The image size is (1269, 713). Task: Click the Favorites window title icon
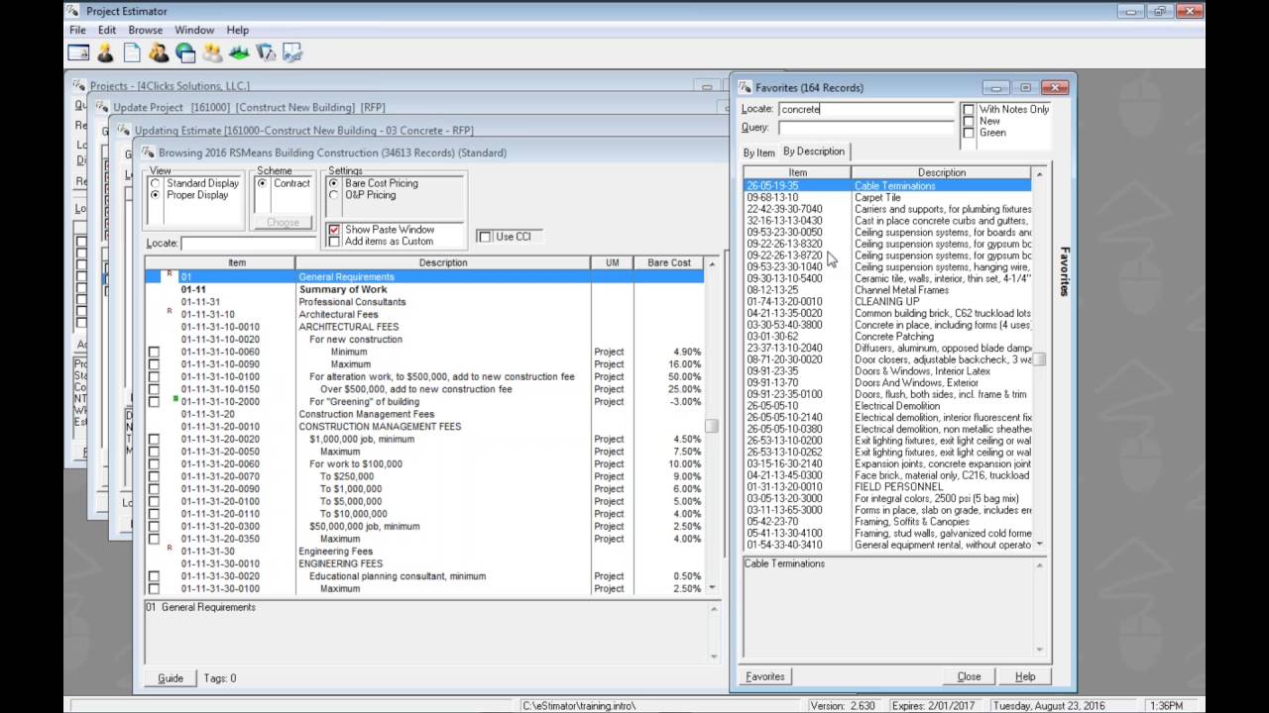tap(746, 87)
